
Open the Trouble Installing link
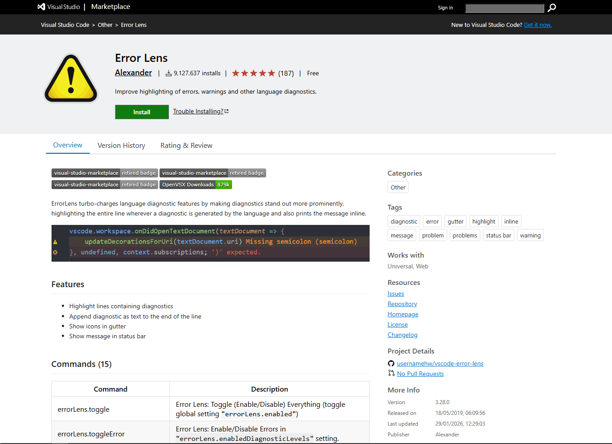201,111
